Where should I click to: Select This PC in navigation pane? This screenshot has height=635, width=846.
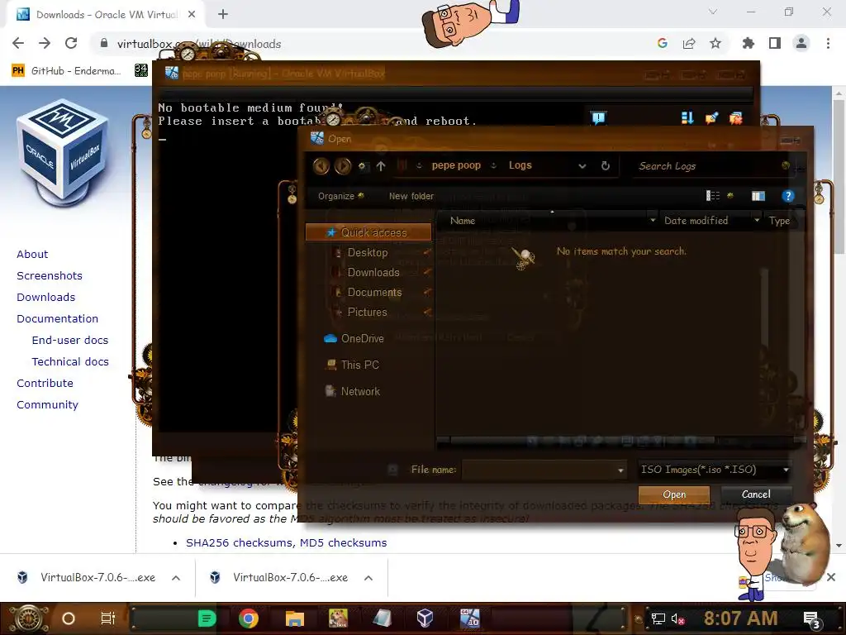pos(352,365)
